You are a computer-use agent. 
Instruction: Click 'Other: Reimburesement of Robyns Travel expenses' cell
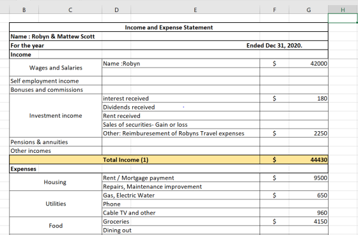tap(181, 133)
